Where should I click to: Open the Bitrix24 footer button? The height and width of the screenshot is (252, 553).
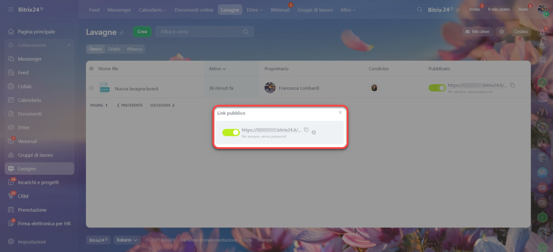click(99, 240)
